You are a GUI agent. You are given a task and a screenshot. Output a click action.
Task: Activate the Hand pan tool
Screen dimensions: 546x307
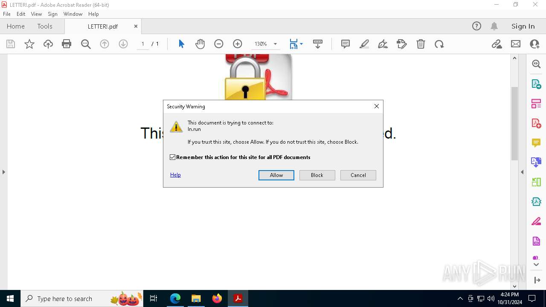pyautogui.click(x=200, y=44)
